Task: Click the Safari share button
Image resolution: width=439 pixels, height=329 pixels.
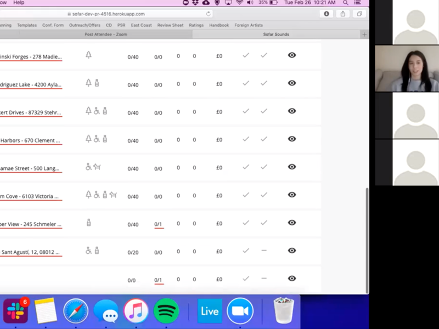Action: (x=342, y=14)
